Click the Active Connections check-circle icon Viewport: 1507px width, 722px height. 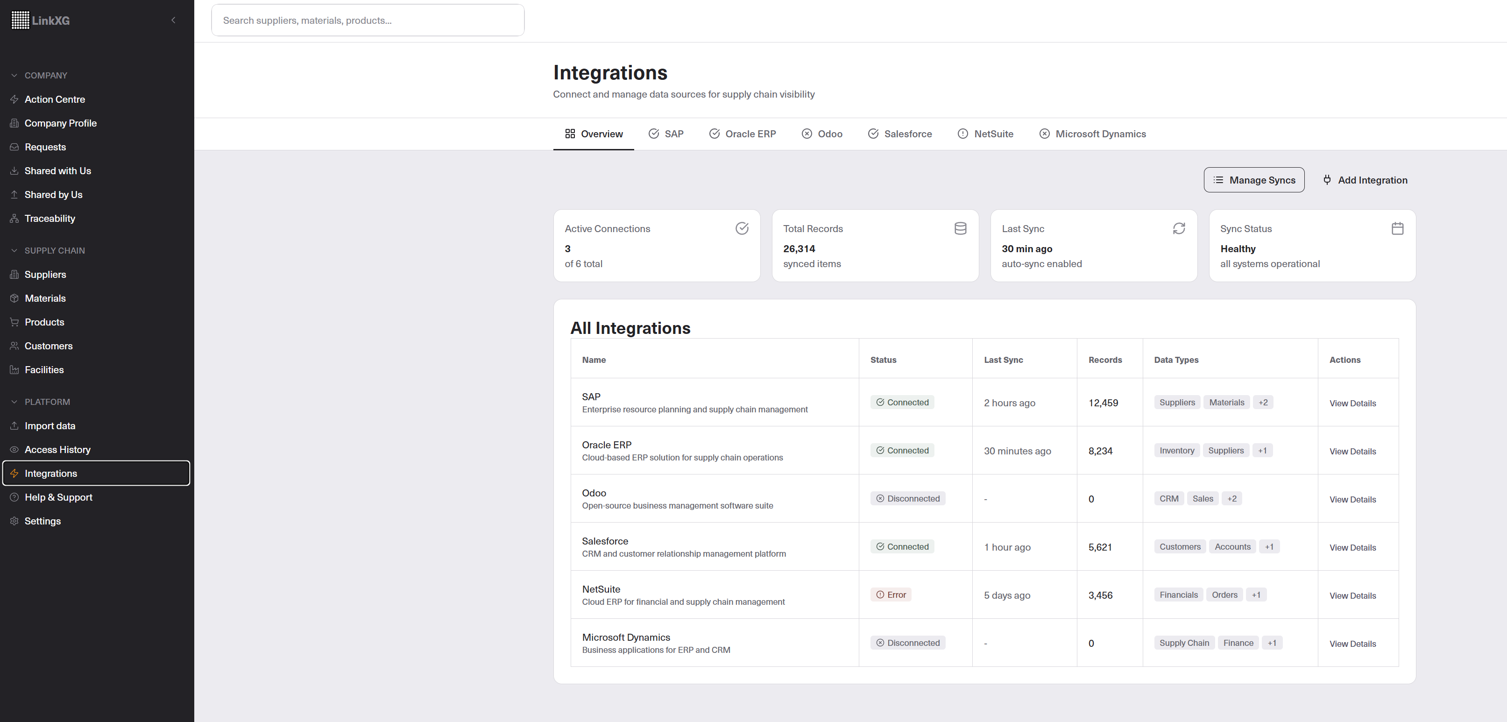(742, 228)
